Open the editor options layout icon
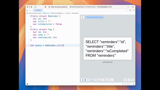 click(130, 10)
